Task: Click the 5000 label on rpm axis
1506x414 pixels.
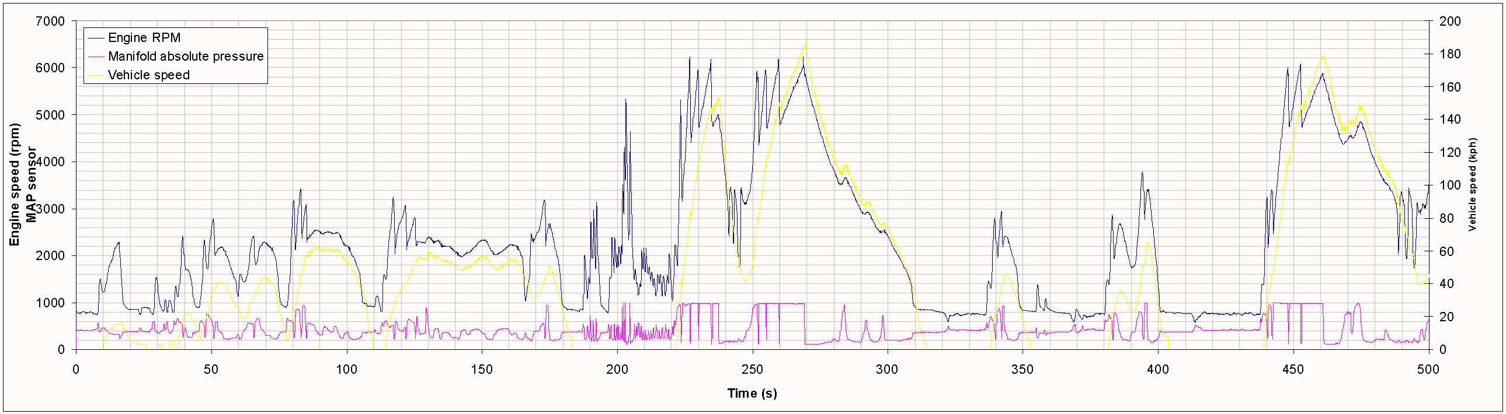Action: [x=50, y=115]
